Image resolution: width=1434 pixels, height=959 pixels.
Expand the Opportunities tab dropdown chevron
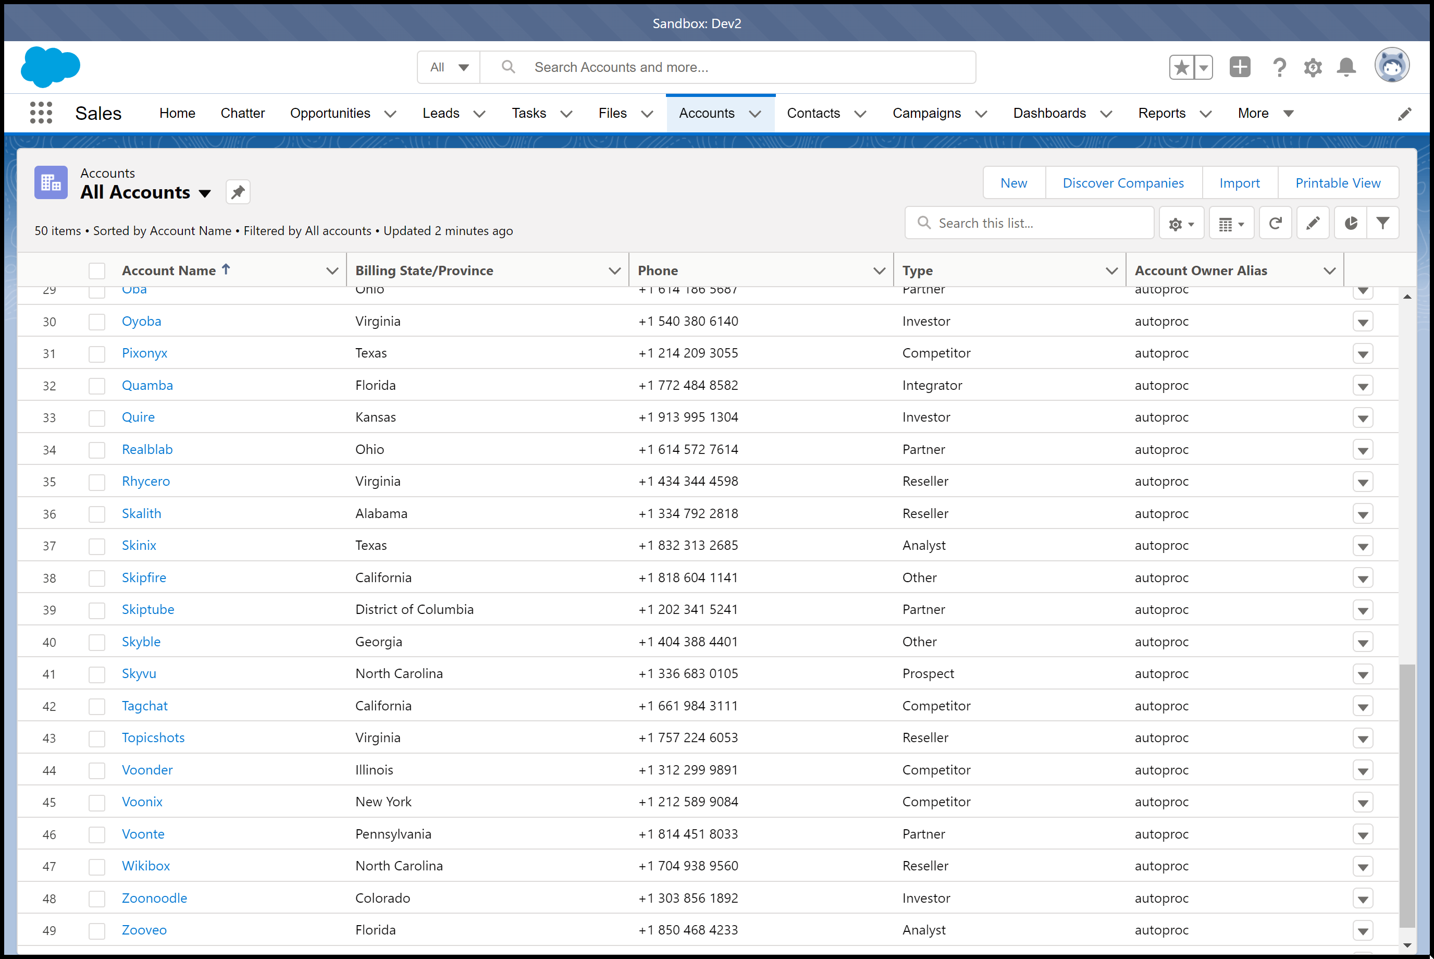(x=390, y=114)
